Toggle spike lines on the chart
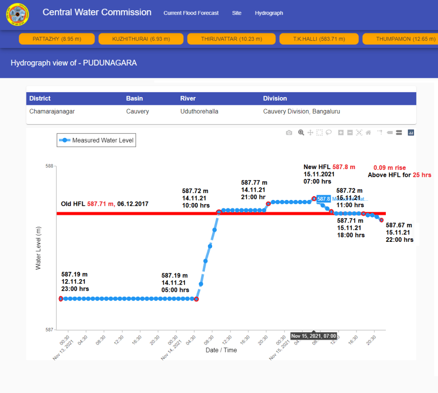438x393 pixels. (x=379, y=133)
